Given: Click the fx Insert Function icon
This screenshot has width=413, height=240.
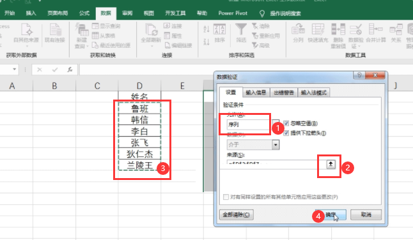Looking at the screenshot, I should tap(70, 70).
